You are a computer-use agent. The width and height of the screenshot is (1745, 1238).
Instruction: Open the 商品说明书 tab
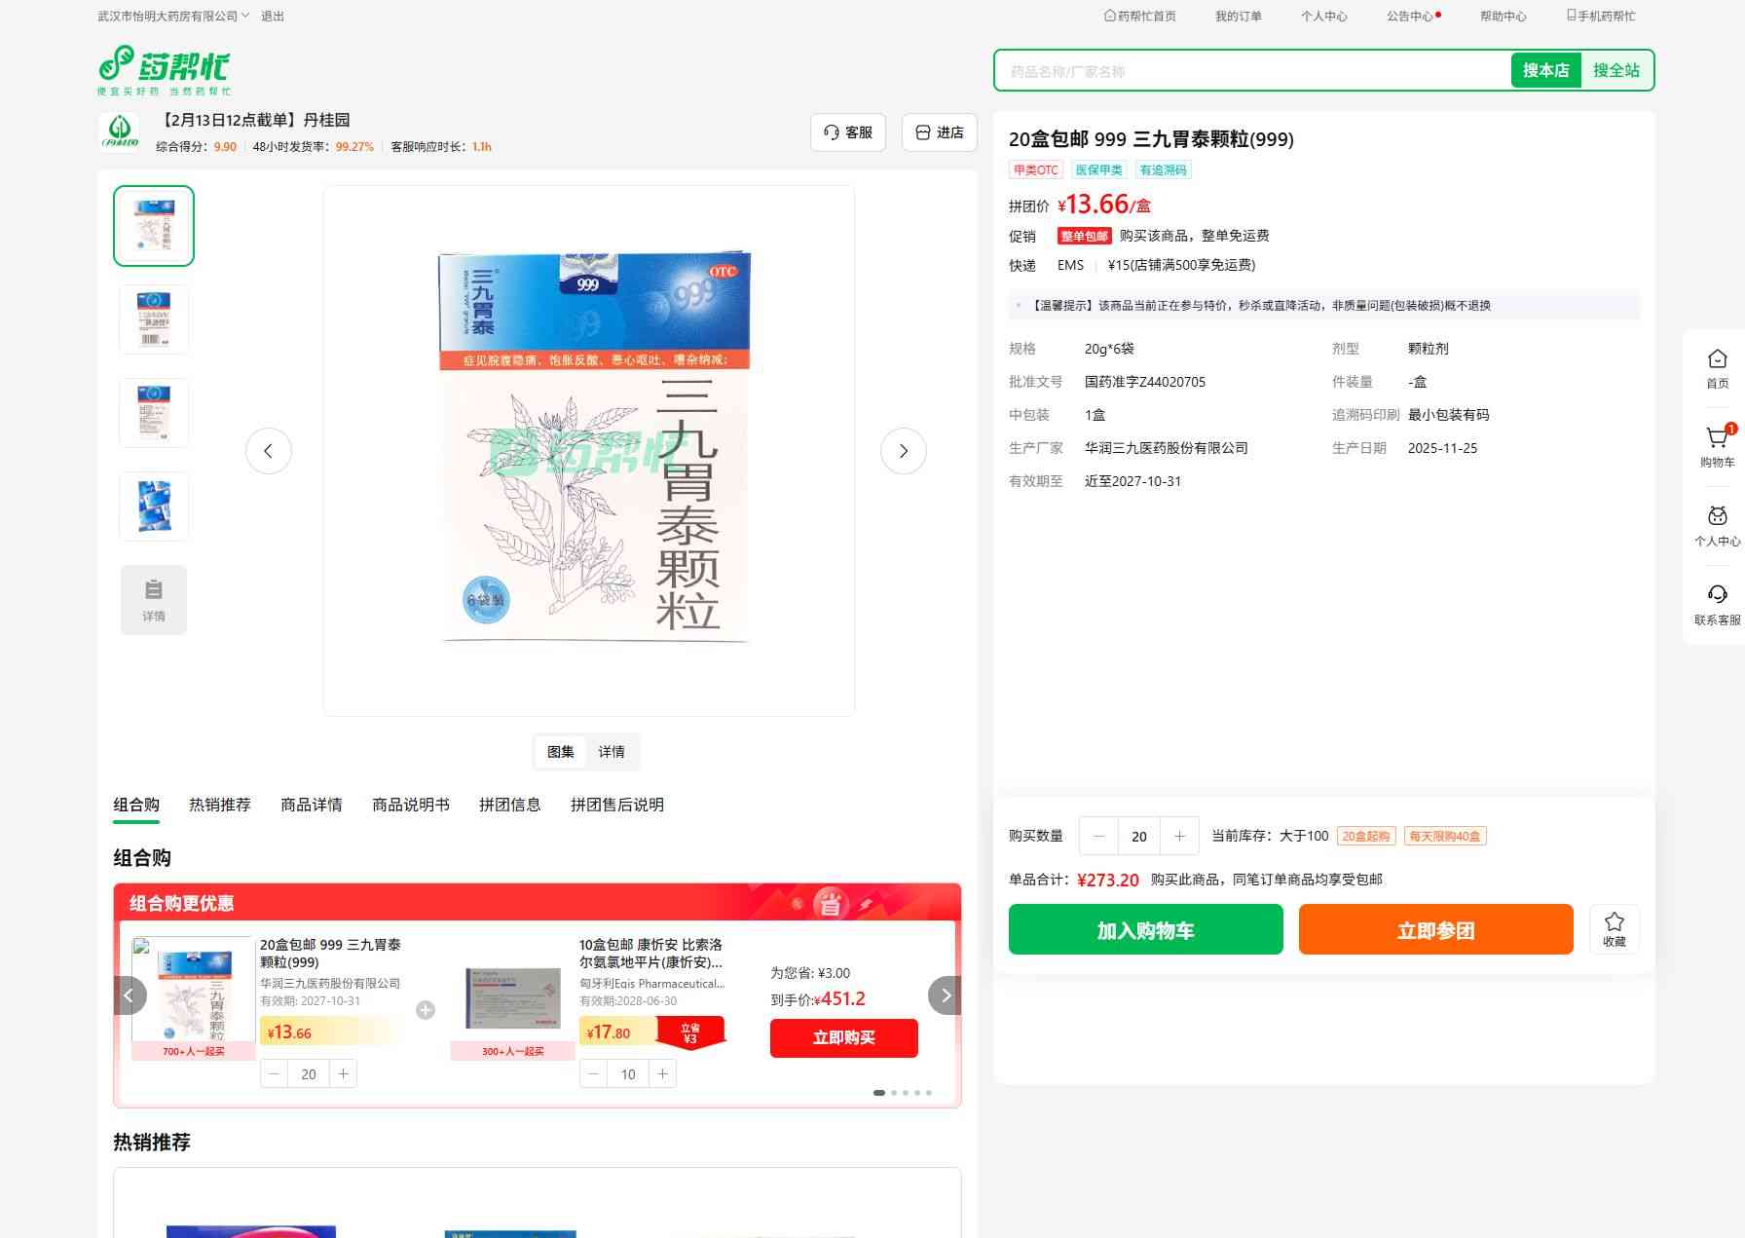[410, 805]
